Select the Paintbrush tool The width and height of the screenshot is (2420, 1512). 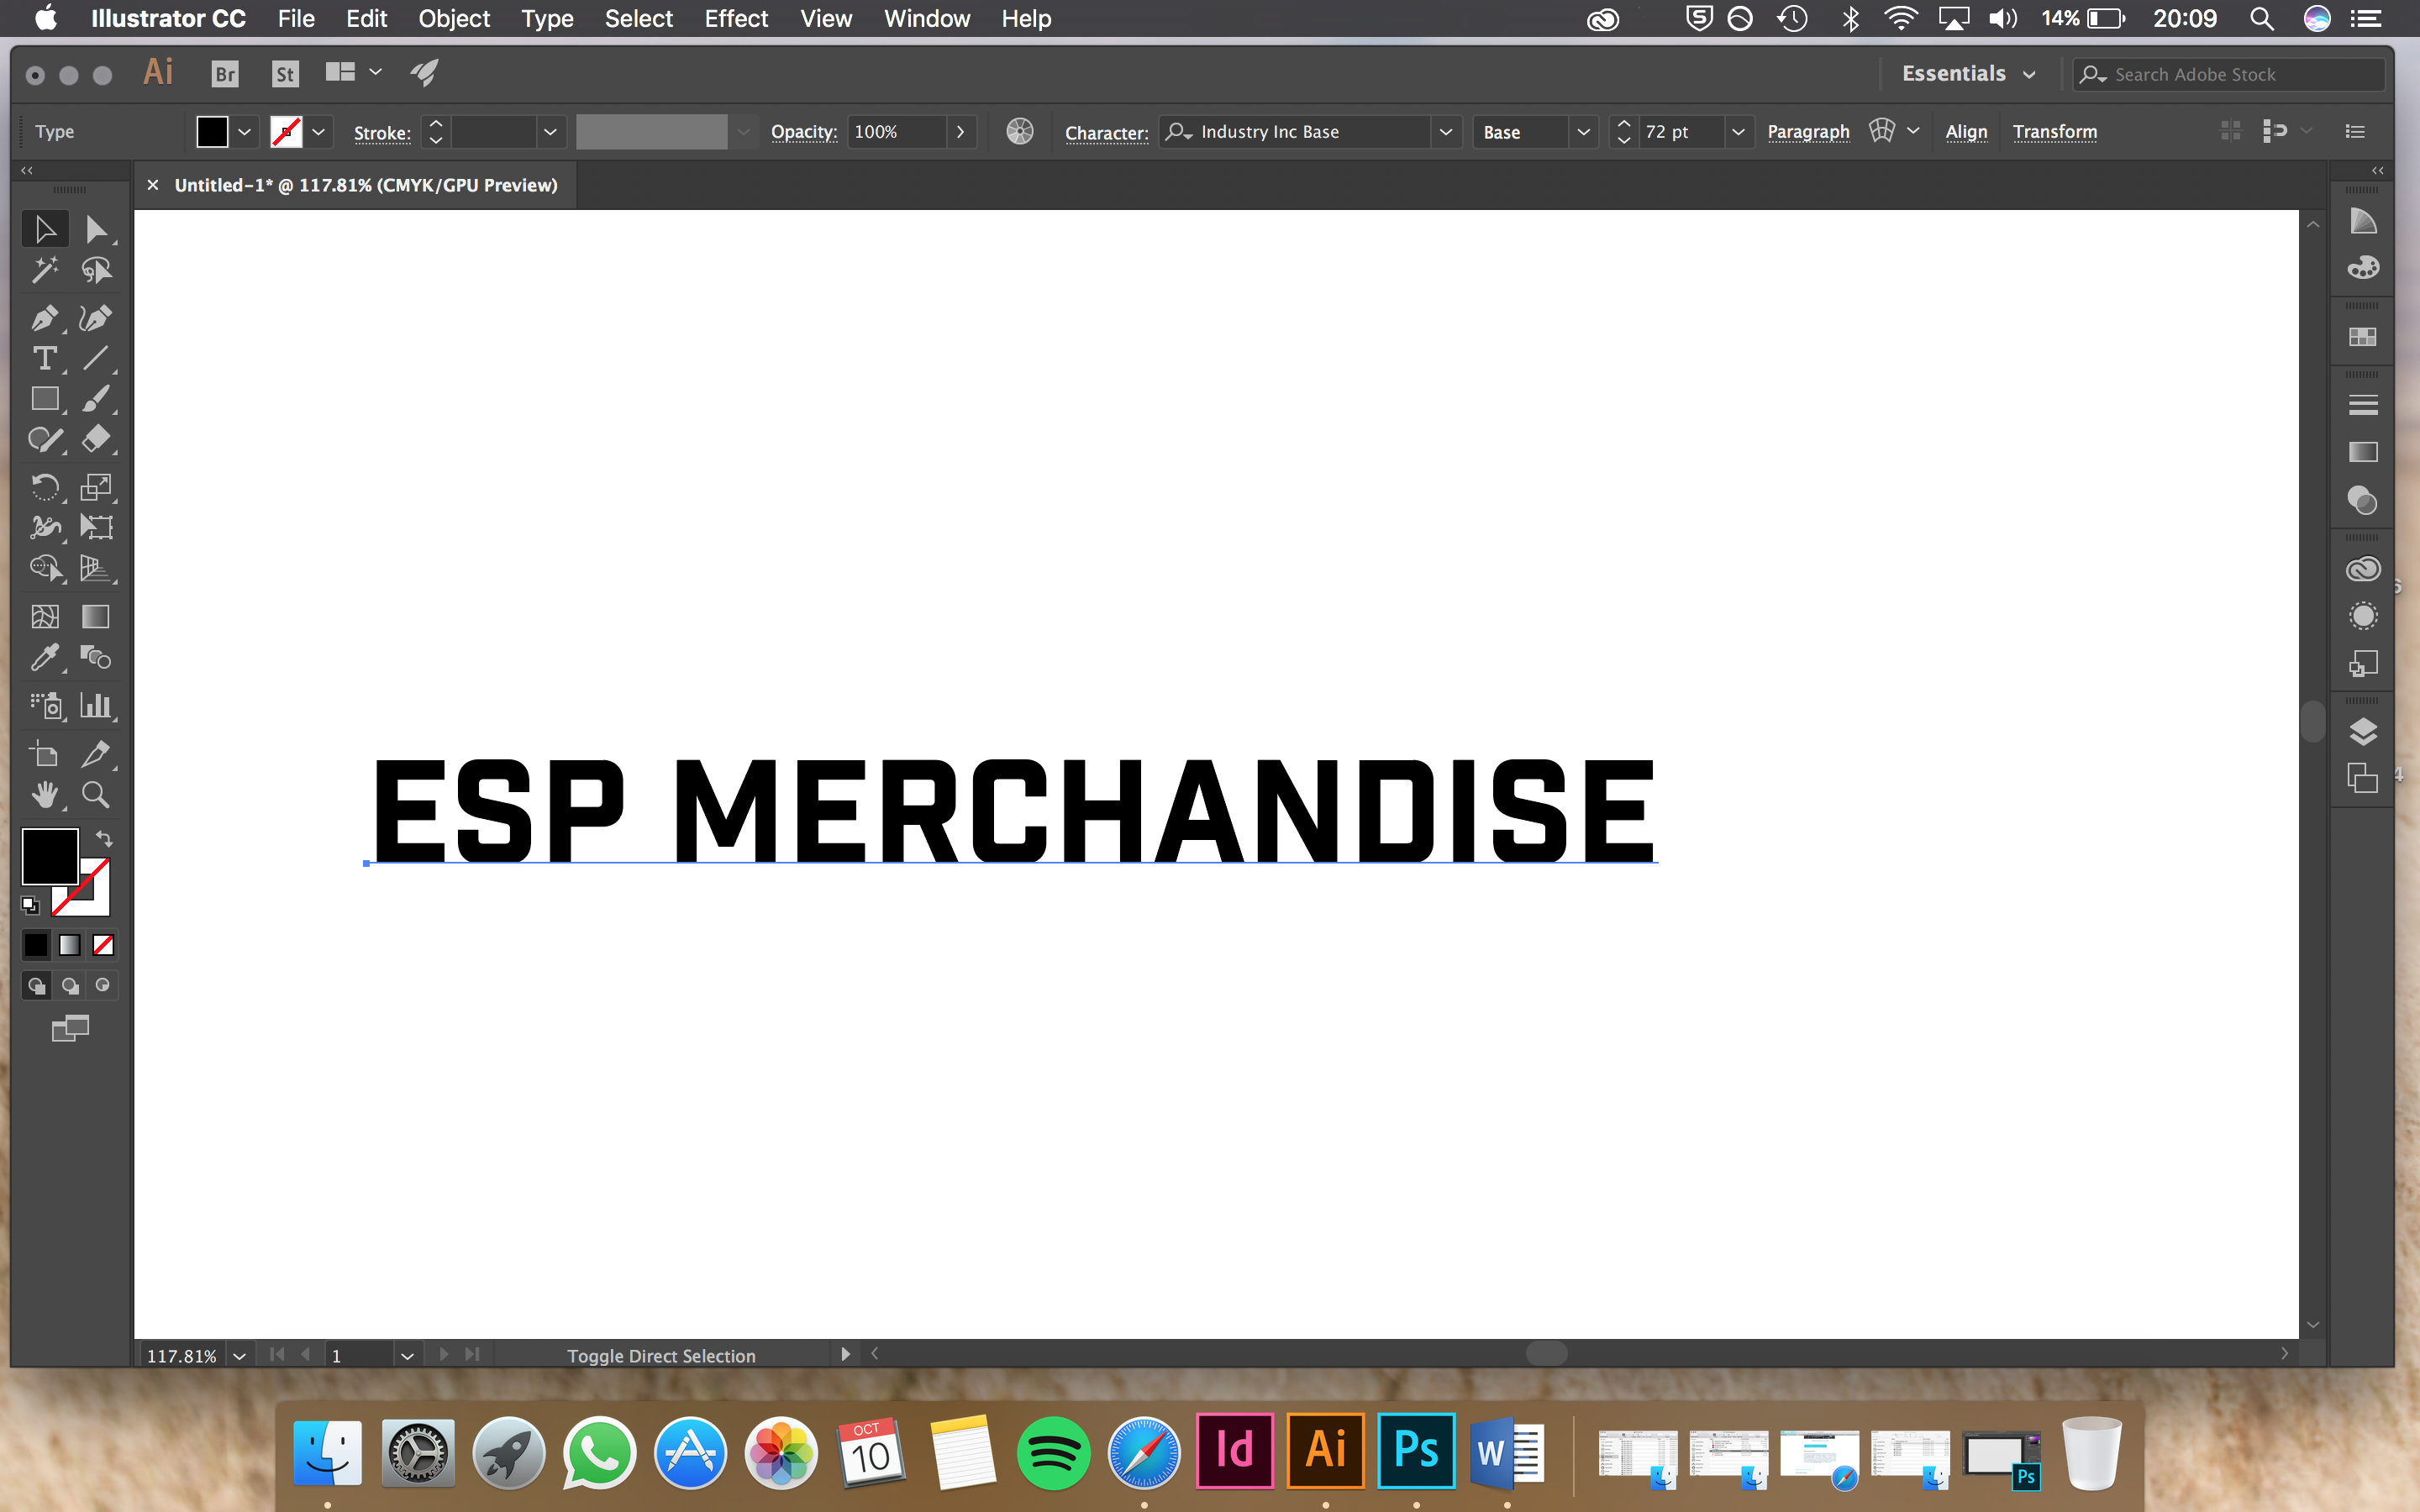[96, 399]
